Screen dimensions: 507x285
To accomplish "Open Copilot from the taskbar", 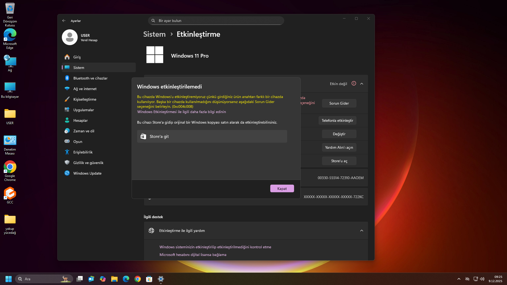I will click(103, 279).
